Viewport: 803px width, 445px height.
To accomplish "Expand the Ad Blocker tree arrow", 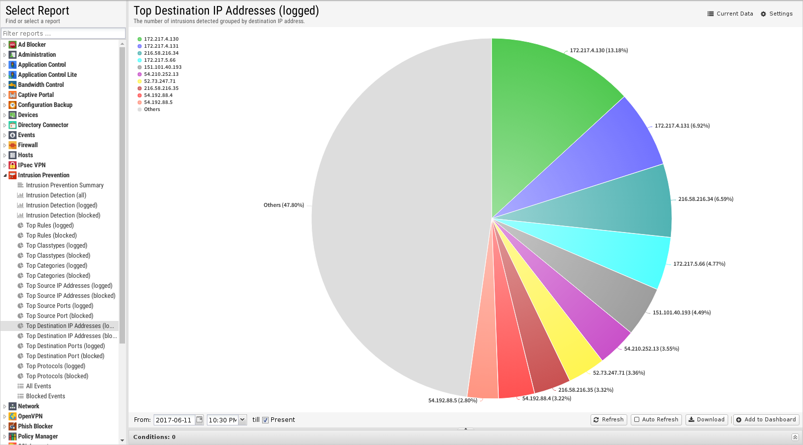I will point(5,45).
